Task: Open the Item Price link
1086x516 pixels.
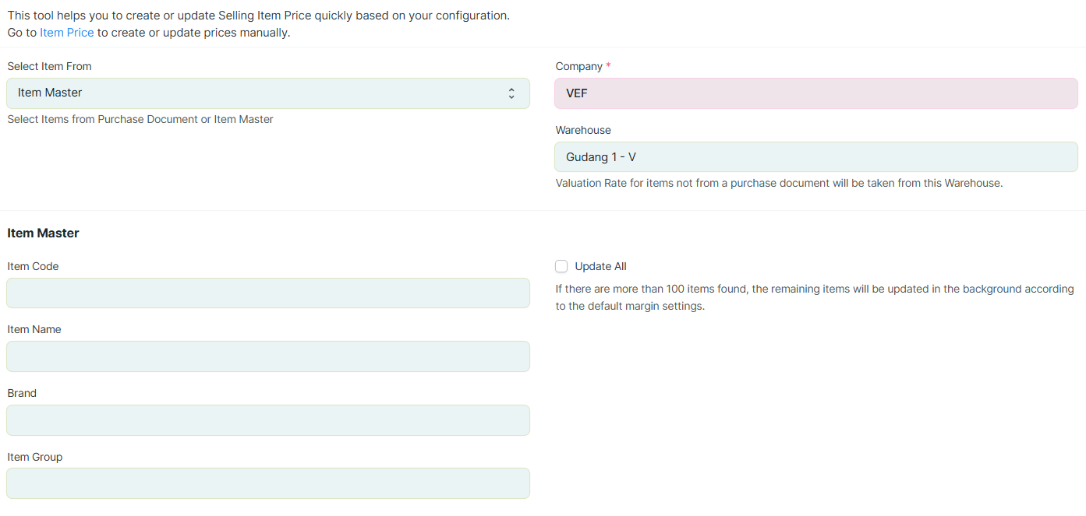Action: coord(66,33)
